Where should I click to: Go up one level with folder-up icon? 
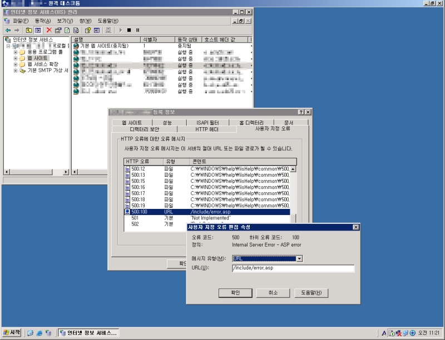(x=29, y=30)
